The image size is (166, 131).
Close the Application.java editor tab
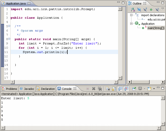coord(29,4)
